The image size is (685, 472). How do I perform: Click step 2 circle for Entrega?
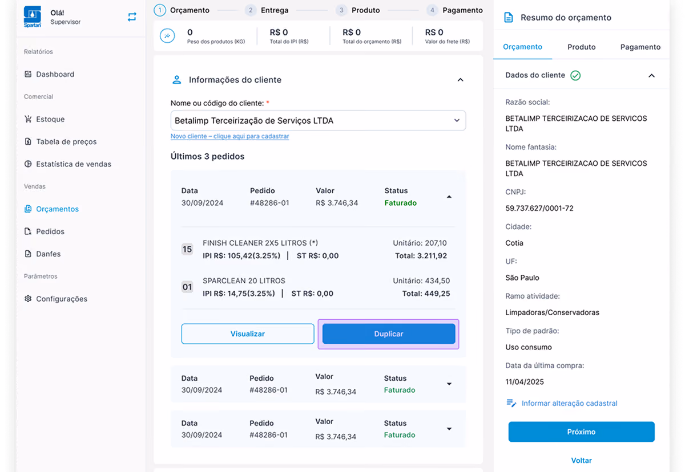250,10
